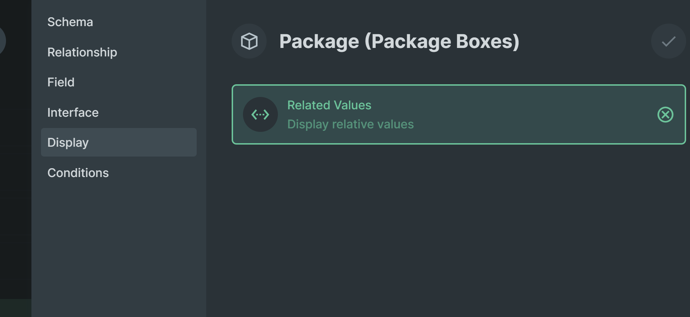
Task: Click inside the green-bordered selection card
Action: click(459, 114)
